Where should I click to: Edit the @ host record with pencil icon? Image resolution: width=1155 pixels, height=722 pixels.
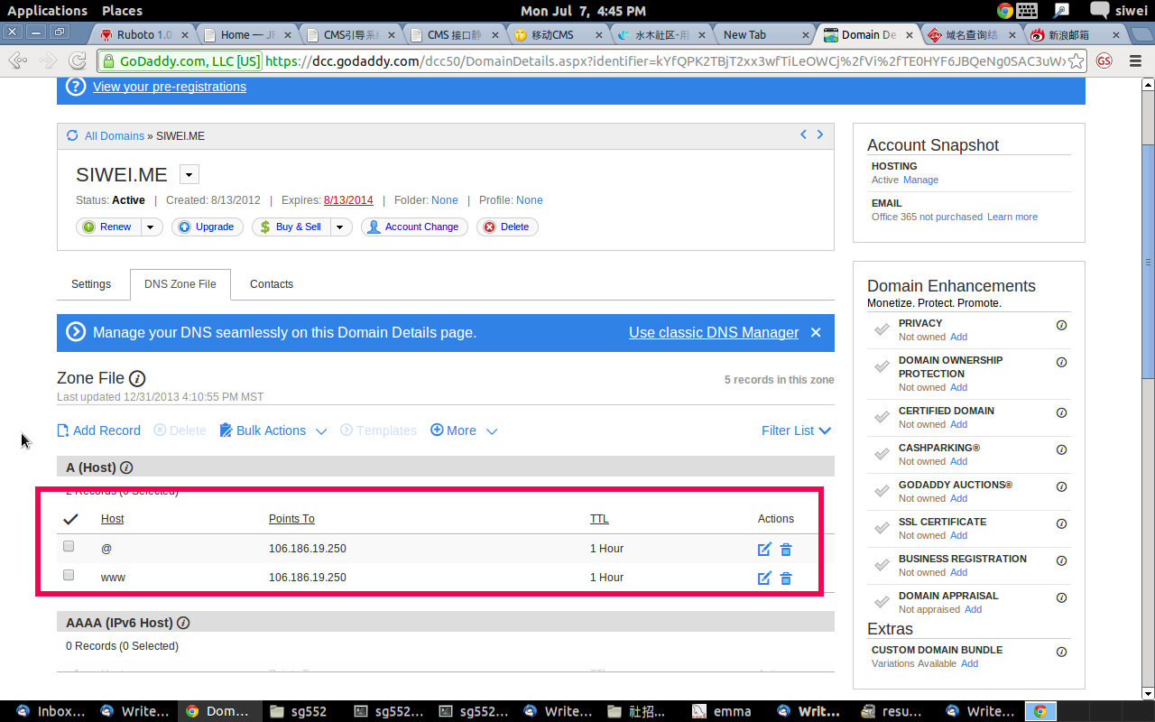[764, 549]
